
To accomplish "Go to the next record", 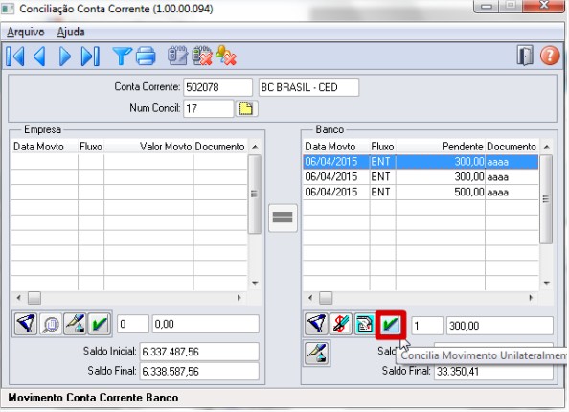I will coord(64,57).
